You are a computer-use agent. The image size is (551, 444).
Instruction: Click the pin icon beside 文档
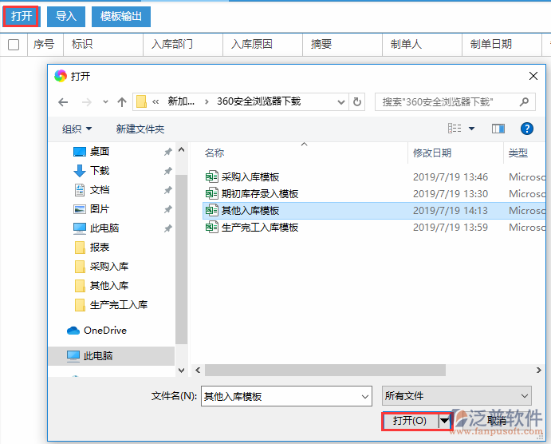coord(168,190)
